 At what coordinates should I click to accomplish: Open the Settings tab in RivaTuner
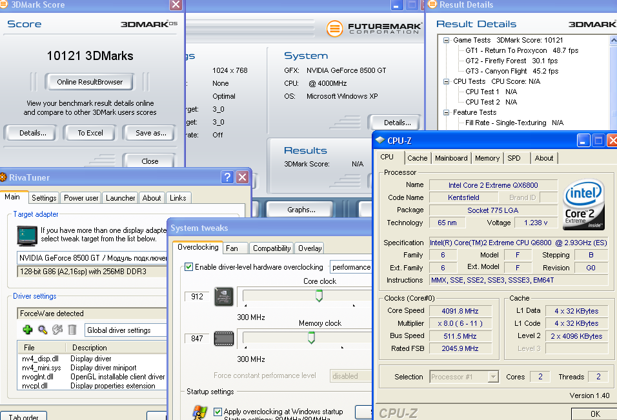tap(44, 198)
